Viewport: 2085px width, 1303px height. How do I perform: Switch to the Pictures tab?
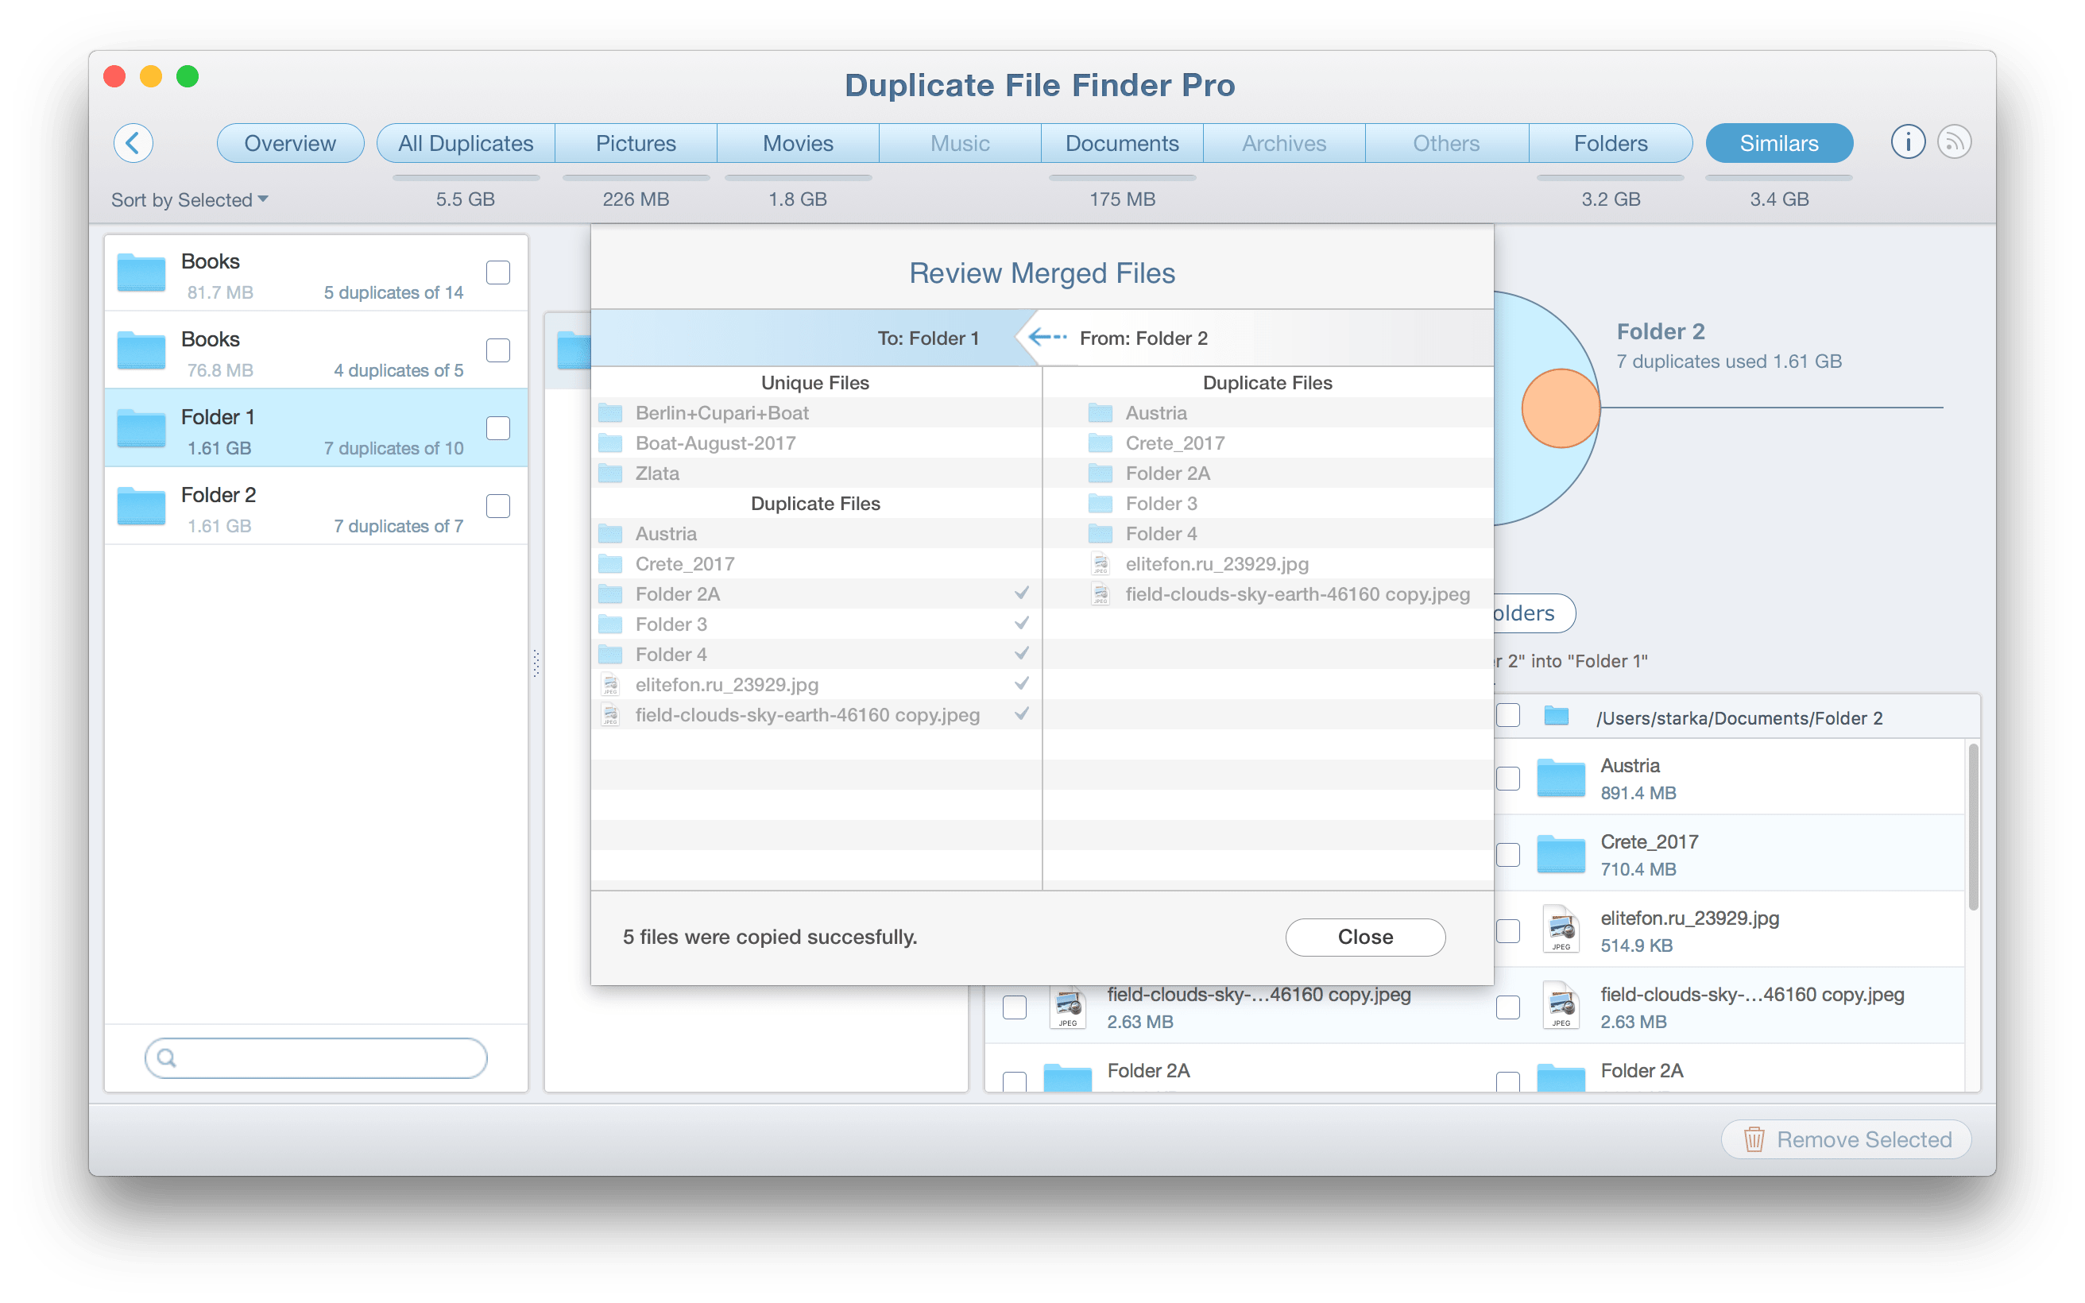(x=636, y=143)
